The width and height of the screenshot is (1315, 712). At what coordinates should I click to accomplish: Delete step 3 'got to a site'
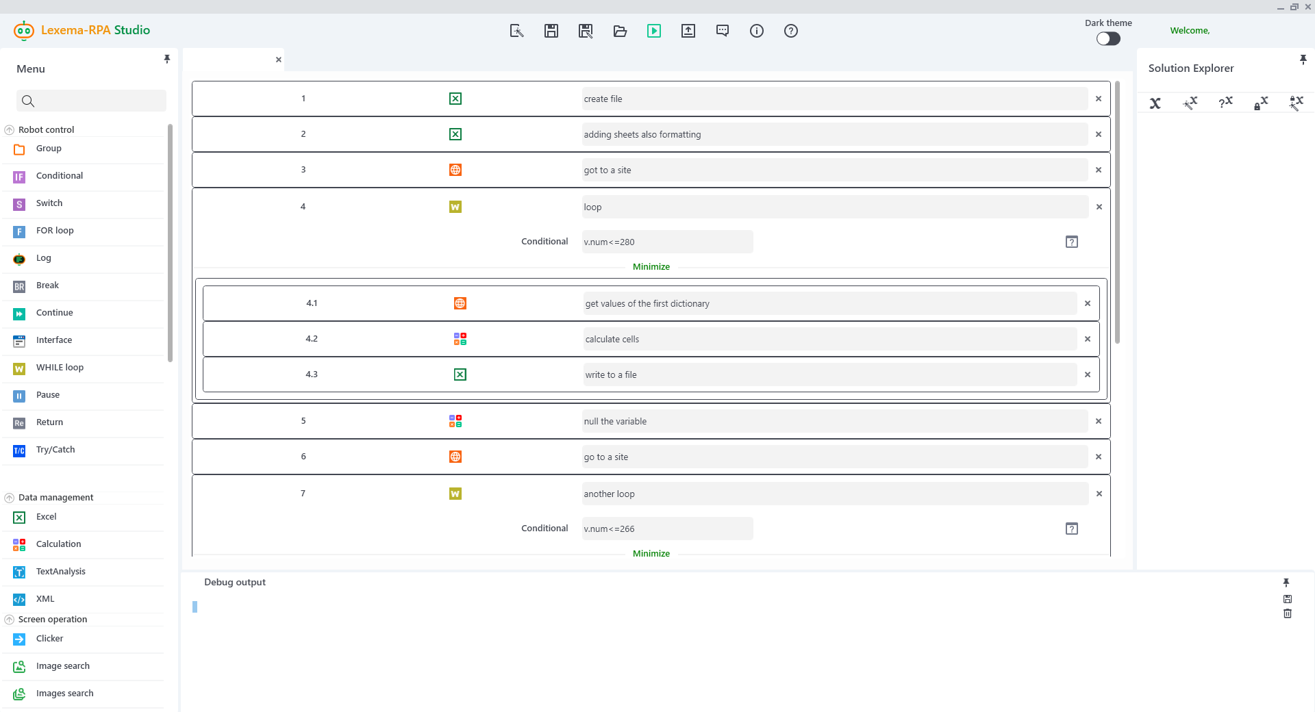(1098, 170)
